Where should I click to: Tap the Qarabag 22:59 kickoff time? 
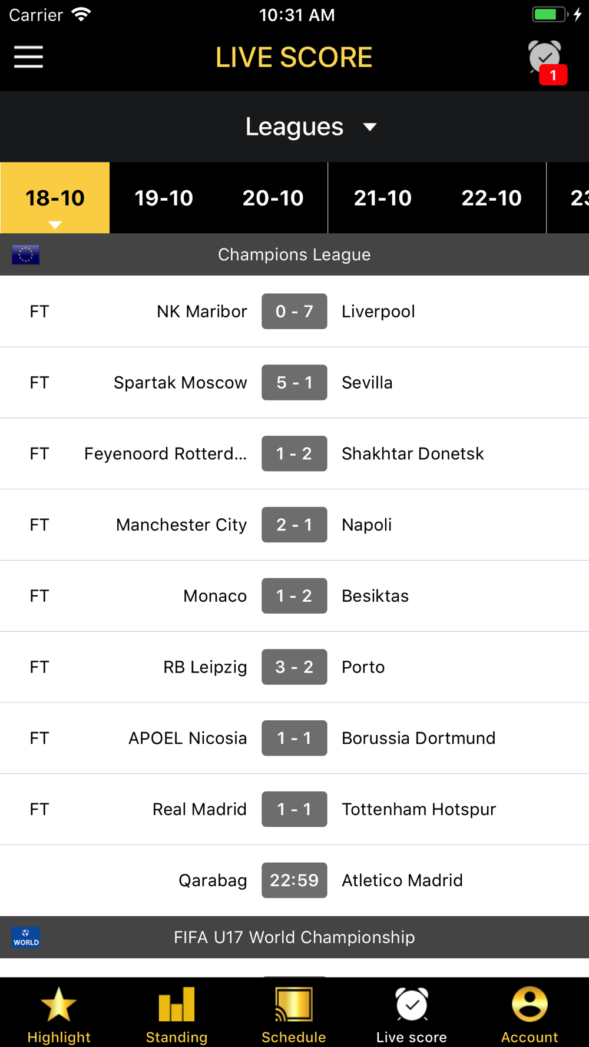point(294,880)
